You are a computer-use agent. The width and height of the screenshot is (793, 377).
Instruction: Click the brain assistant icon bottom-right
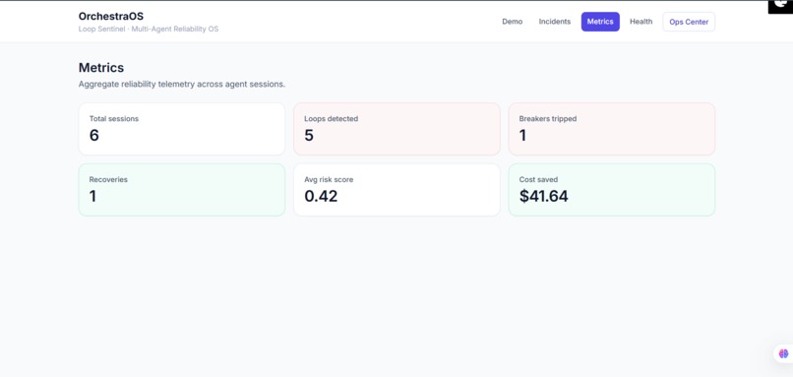(x=783, y=353)
